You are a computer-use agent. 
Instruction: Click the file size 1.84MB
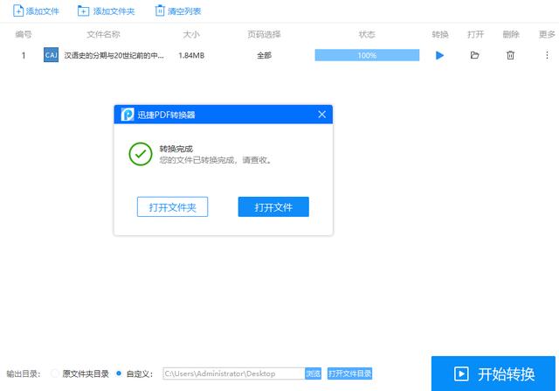191,55
